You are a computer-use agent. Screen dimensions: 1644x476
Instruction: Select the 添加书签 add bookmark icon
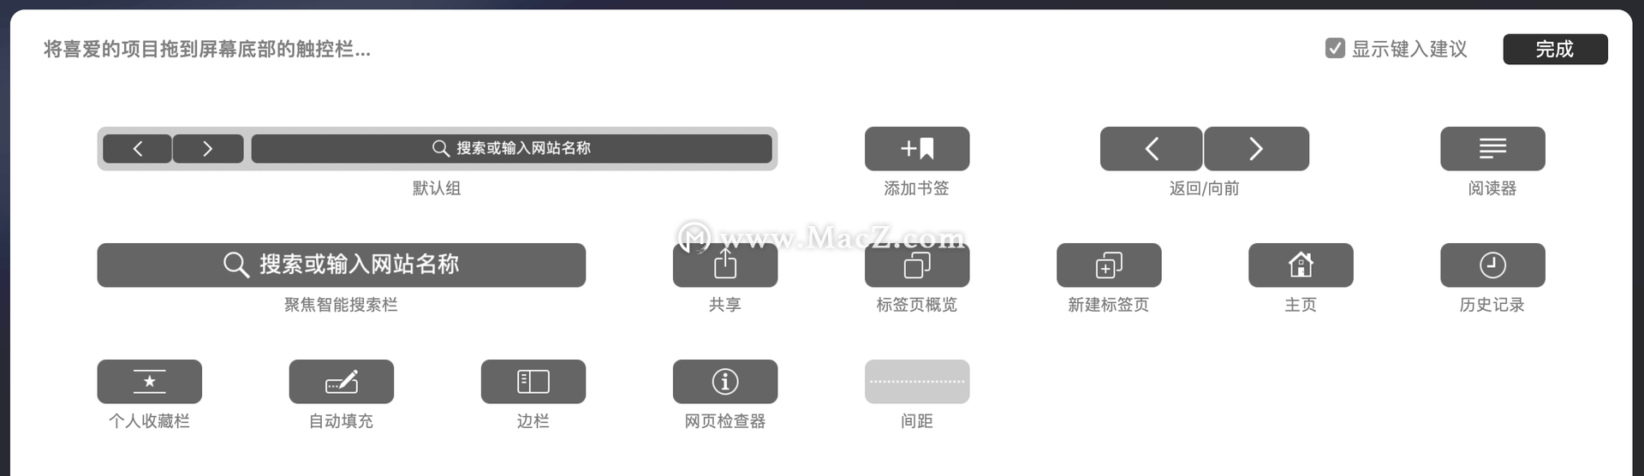click(917, 149)
